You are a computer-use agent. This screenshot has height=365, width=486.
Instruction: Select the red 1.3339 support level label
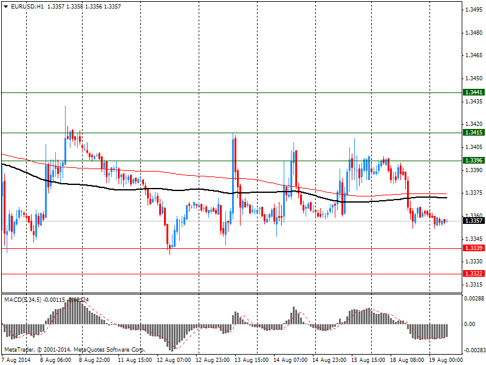pyautogui.click(x=473, y=248)
